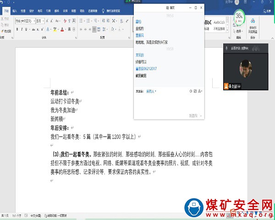Decrease paragraph indent
This screenshot has height=220, width=275.
104,21
